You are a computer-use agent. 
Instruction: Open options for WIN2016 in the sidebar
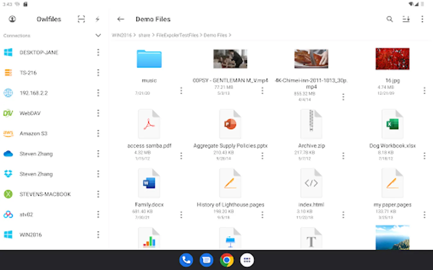98,235
